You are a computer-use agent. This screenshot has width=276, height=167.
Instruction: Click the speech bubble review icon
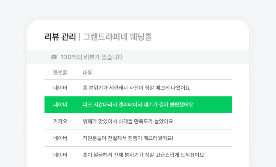point(54,57)
